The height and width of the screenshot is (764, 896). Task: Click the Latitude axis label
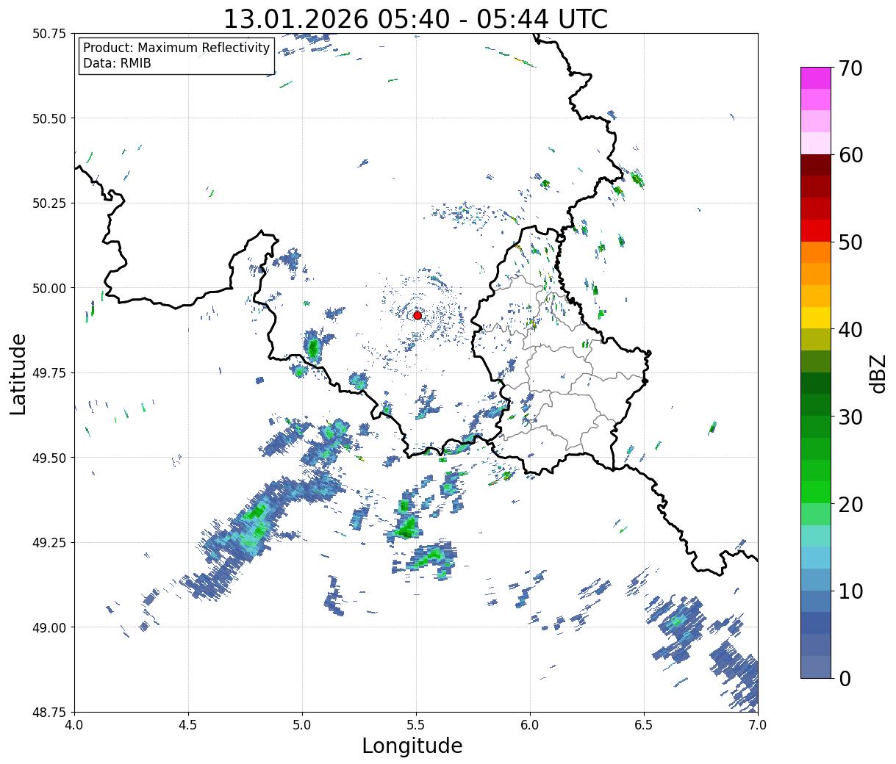coord(18,373)
